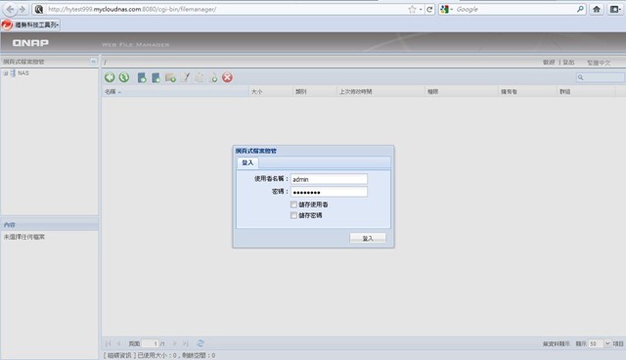This screenshot has height=360, width=626.
Task: Open the Trend Micro toolbar dropdown
Action: (58, 24)
